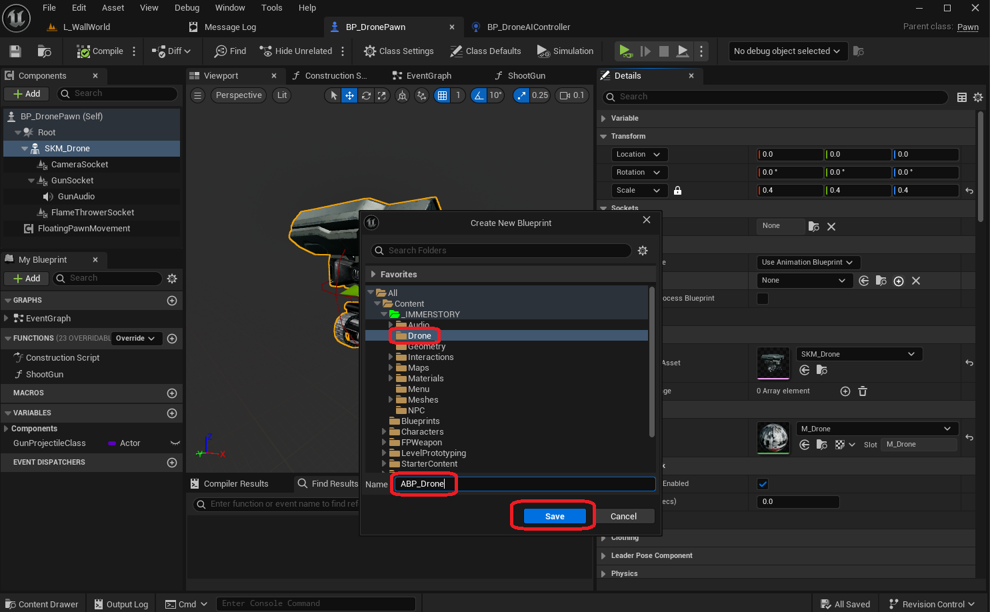
Task: Open Class Defaults
Action: pos(485,51)
